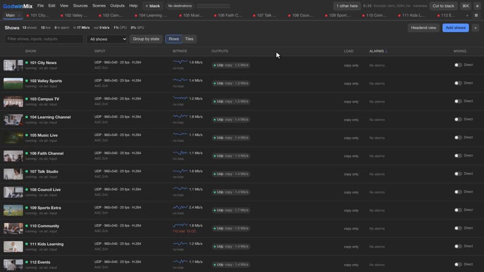Focus the filter shows search field

click(44, 39)
